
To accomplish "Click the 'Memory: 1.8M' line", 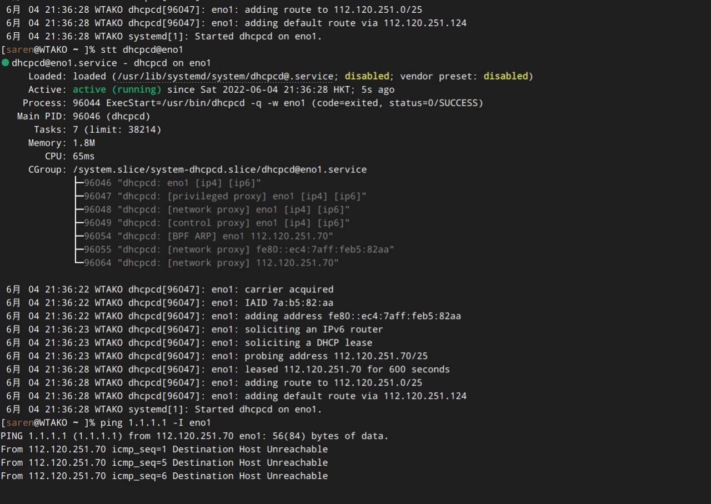I will (x=62, y=143).
